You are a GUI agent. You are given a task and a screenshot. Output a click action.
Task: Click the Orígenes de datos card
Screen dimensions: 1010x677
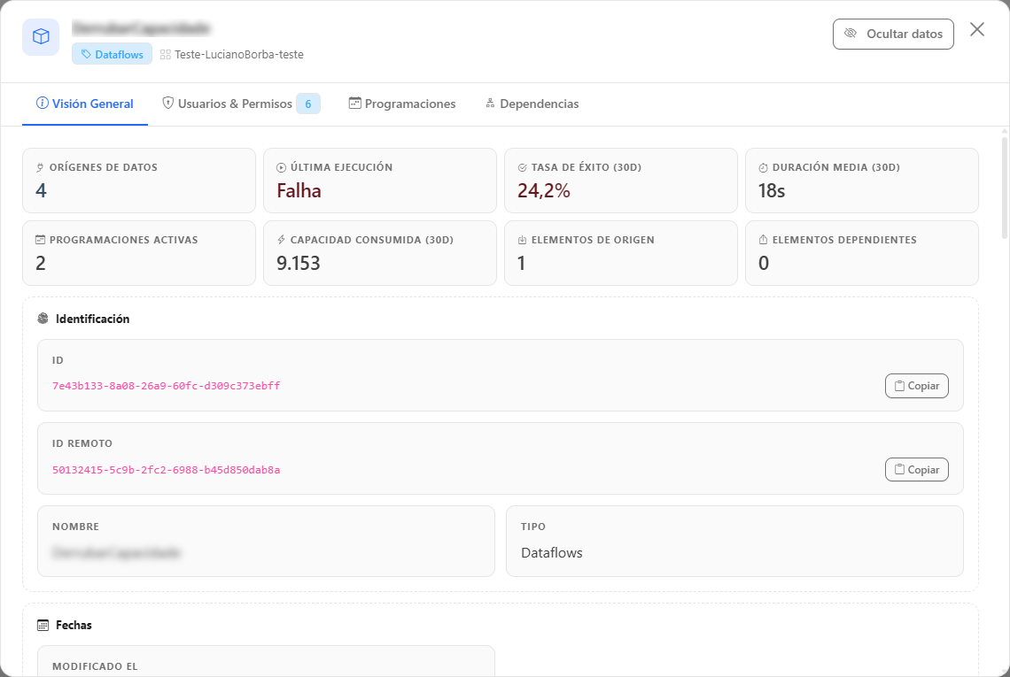tap(139, 181)
